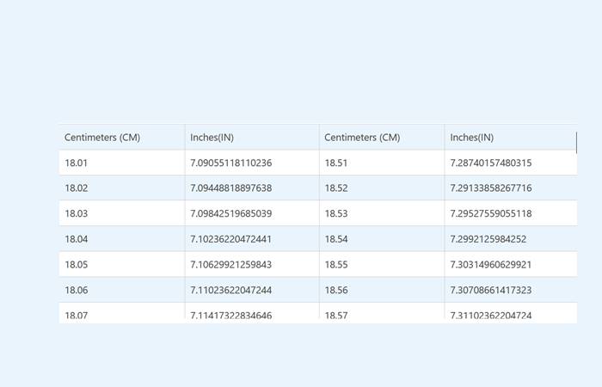Pick the 18.03 centimeter entry

point(122,213)
